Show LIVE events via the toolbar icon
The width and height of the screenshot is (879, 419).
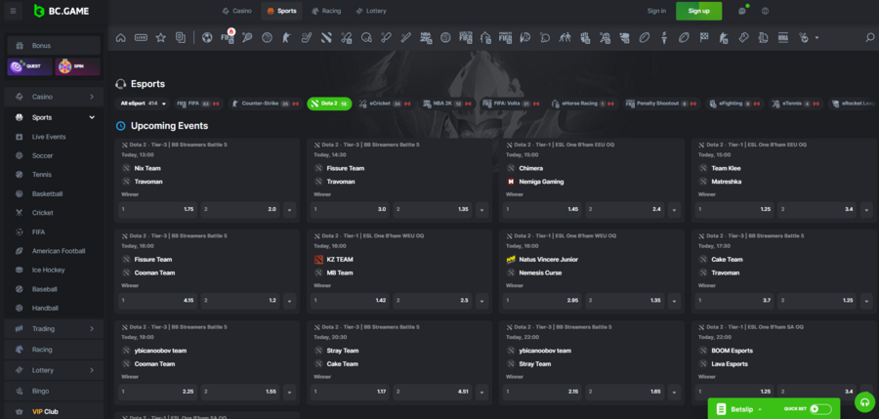click(x=141, y=37)
